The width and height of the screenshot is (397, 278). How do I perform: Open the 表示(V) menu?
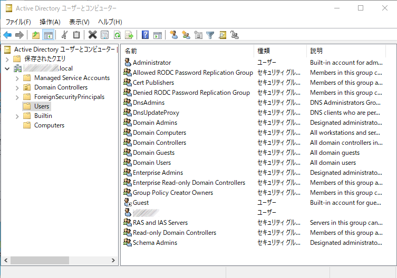click(x=79, y=22)
